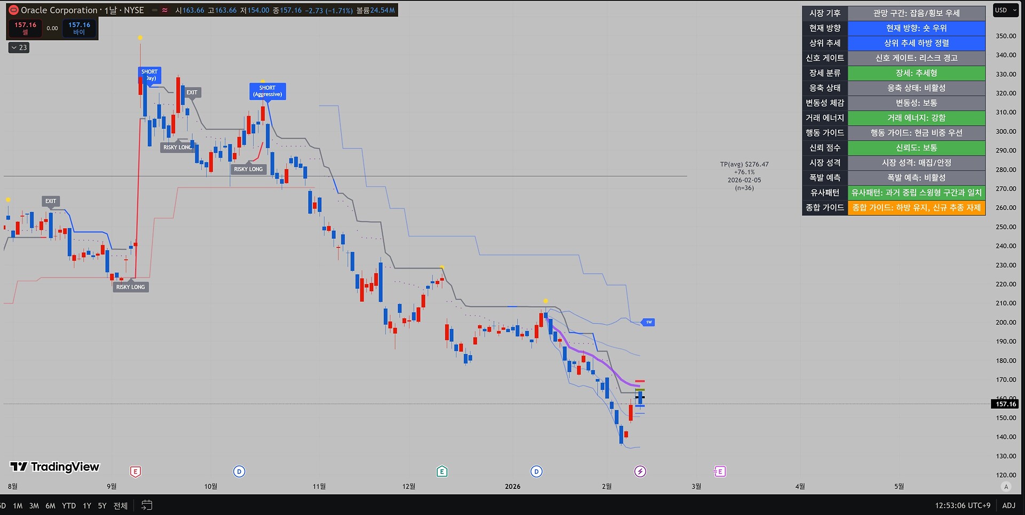Collapse the indicator legend showing 23
This screenshot has width=1025, height=515.
point(19,47)
